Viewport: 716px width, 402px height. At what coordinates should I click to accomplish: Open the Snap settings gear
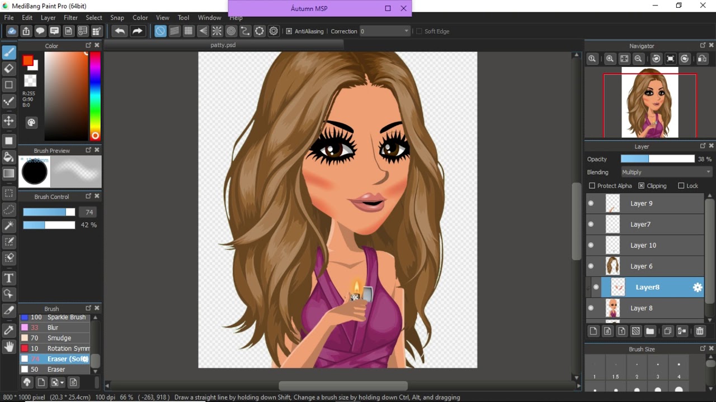(274, 31)
